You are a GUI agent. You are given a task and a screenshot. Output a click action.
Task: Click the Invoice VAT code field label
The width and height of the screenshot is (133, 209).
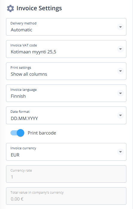(24, 45)
